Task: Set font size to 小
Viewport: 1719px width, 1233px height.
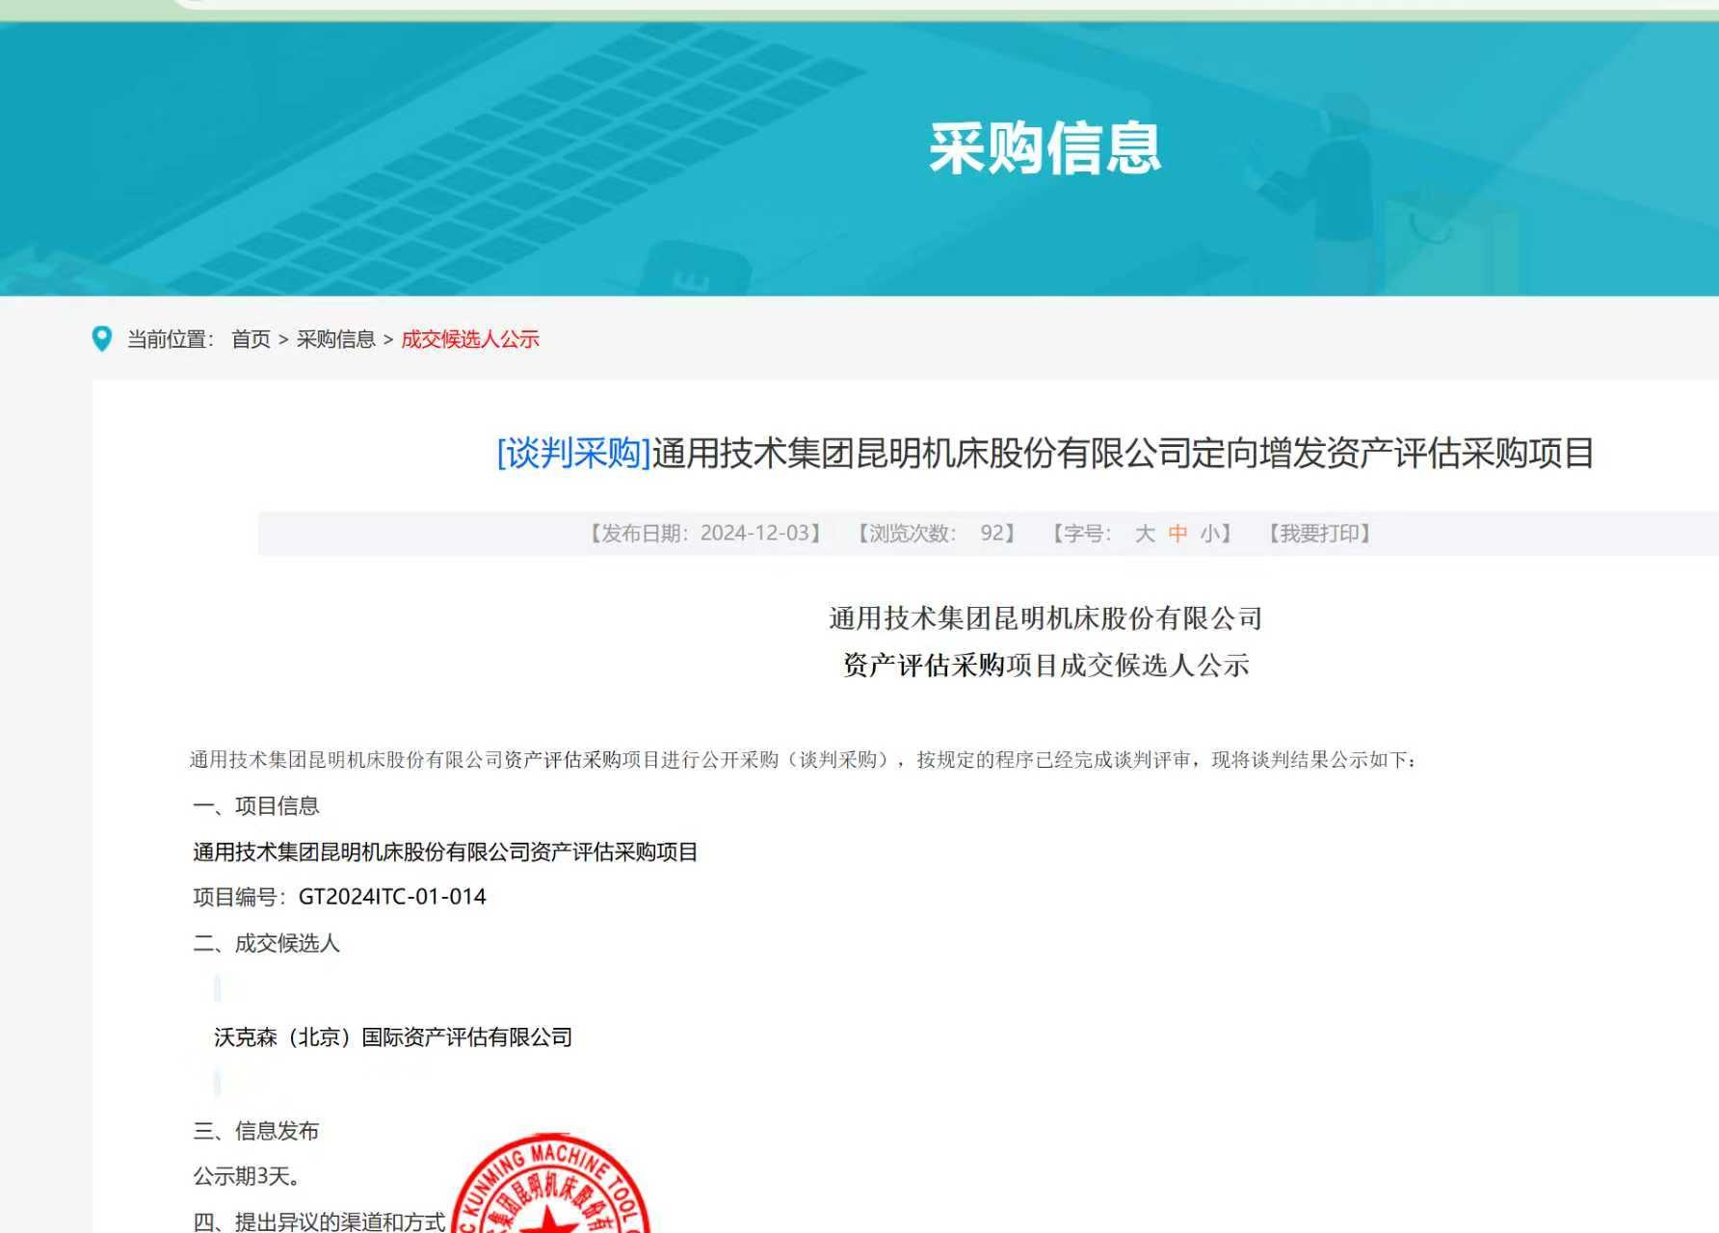Action: point(1210,534)
